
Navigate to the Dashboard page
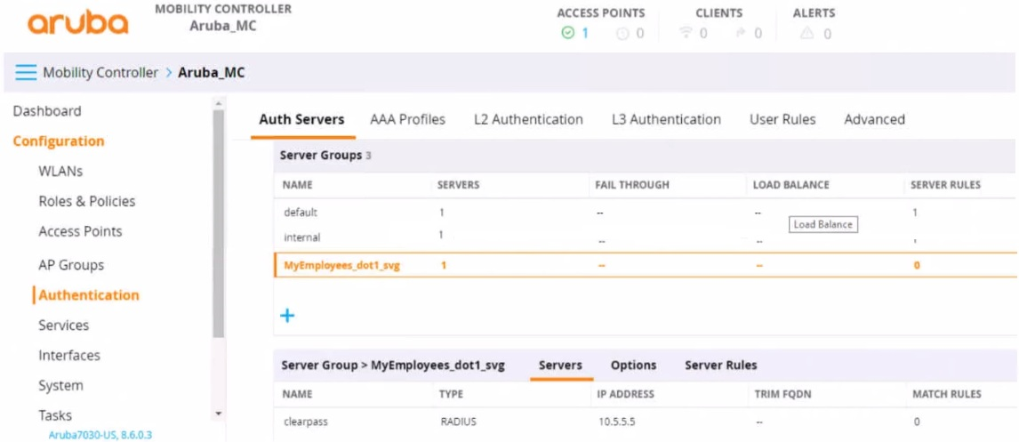tap(47, 111)
